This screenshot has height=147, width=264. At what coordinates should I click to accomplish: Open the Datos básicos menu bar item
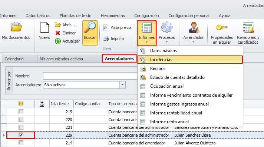pos(38,16)
